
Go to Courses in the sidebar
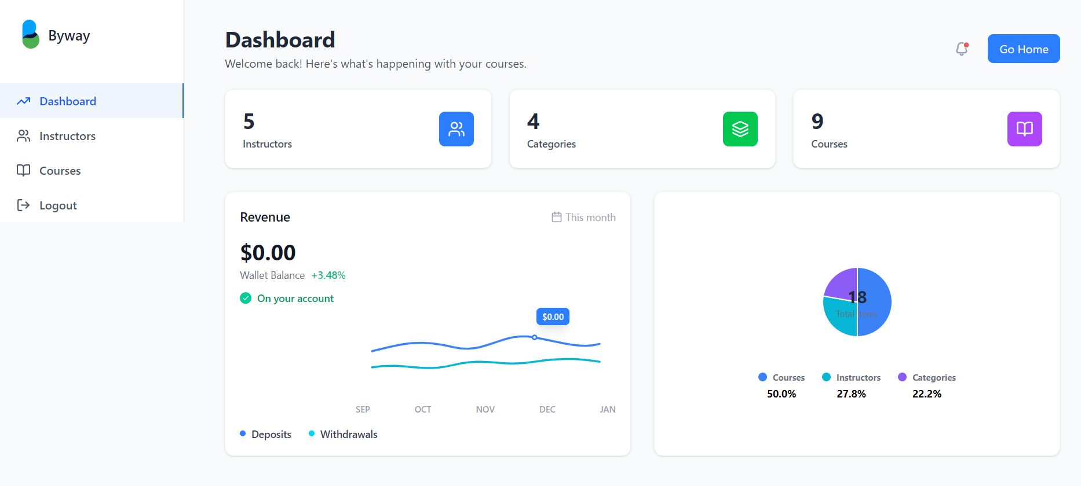click(x=60, y=171)
